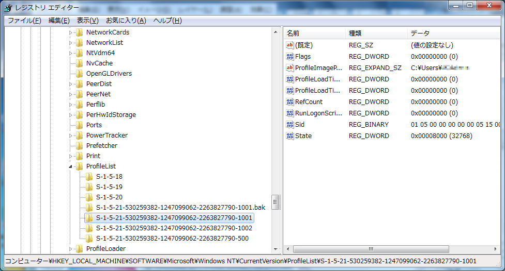Click the Sid binary value icon
Image resolution: width=505 pixels, height=271 pixels.
click(290, 124)
